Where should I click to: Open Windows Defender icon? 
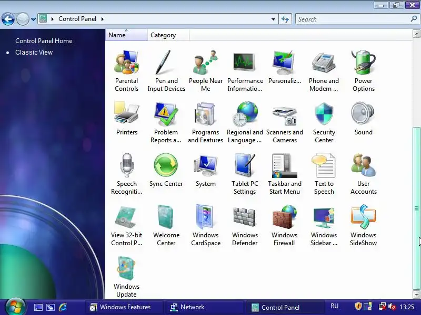[x=245, y=225]
